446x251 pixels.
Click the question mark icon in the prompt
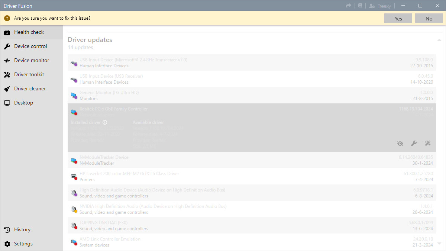click(x=7, y=18)
